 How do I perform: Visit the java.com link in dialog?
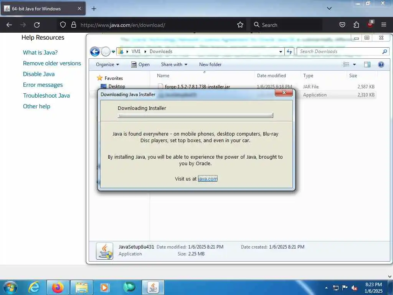pyautogui.click(x=208, y=179)
